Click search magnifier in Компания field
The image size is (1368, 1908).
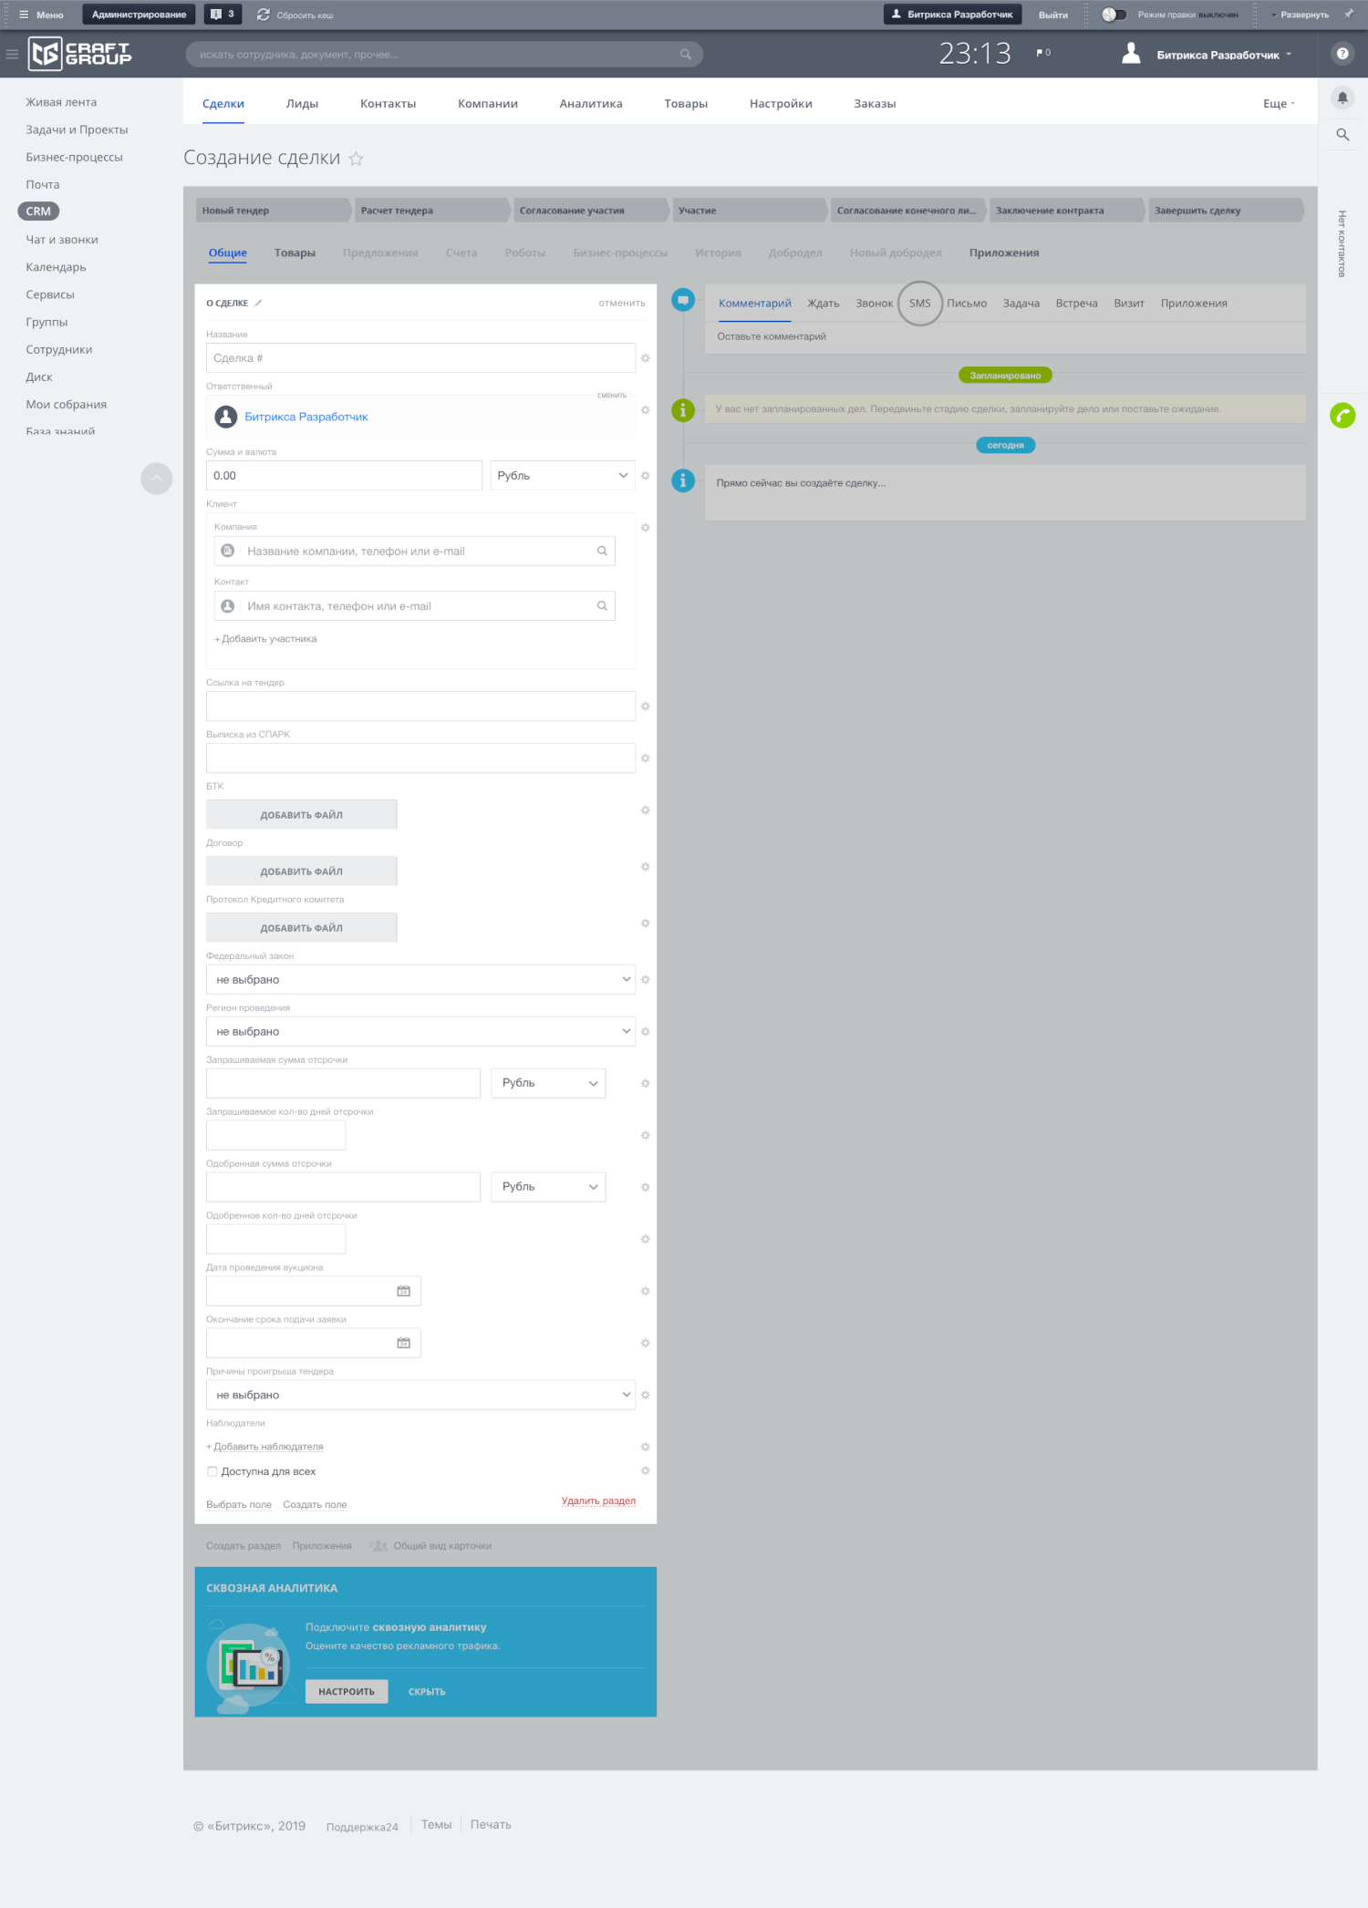click(x=602, y=551)
